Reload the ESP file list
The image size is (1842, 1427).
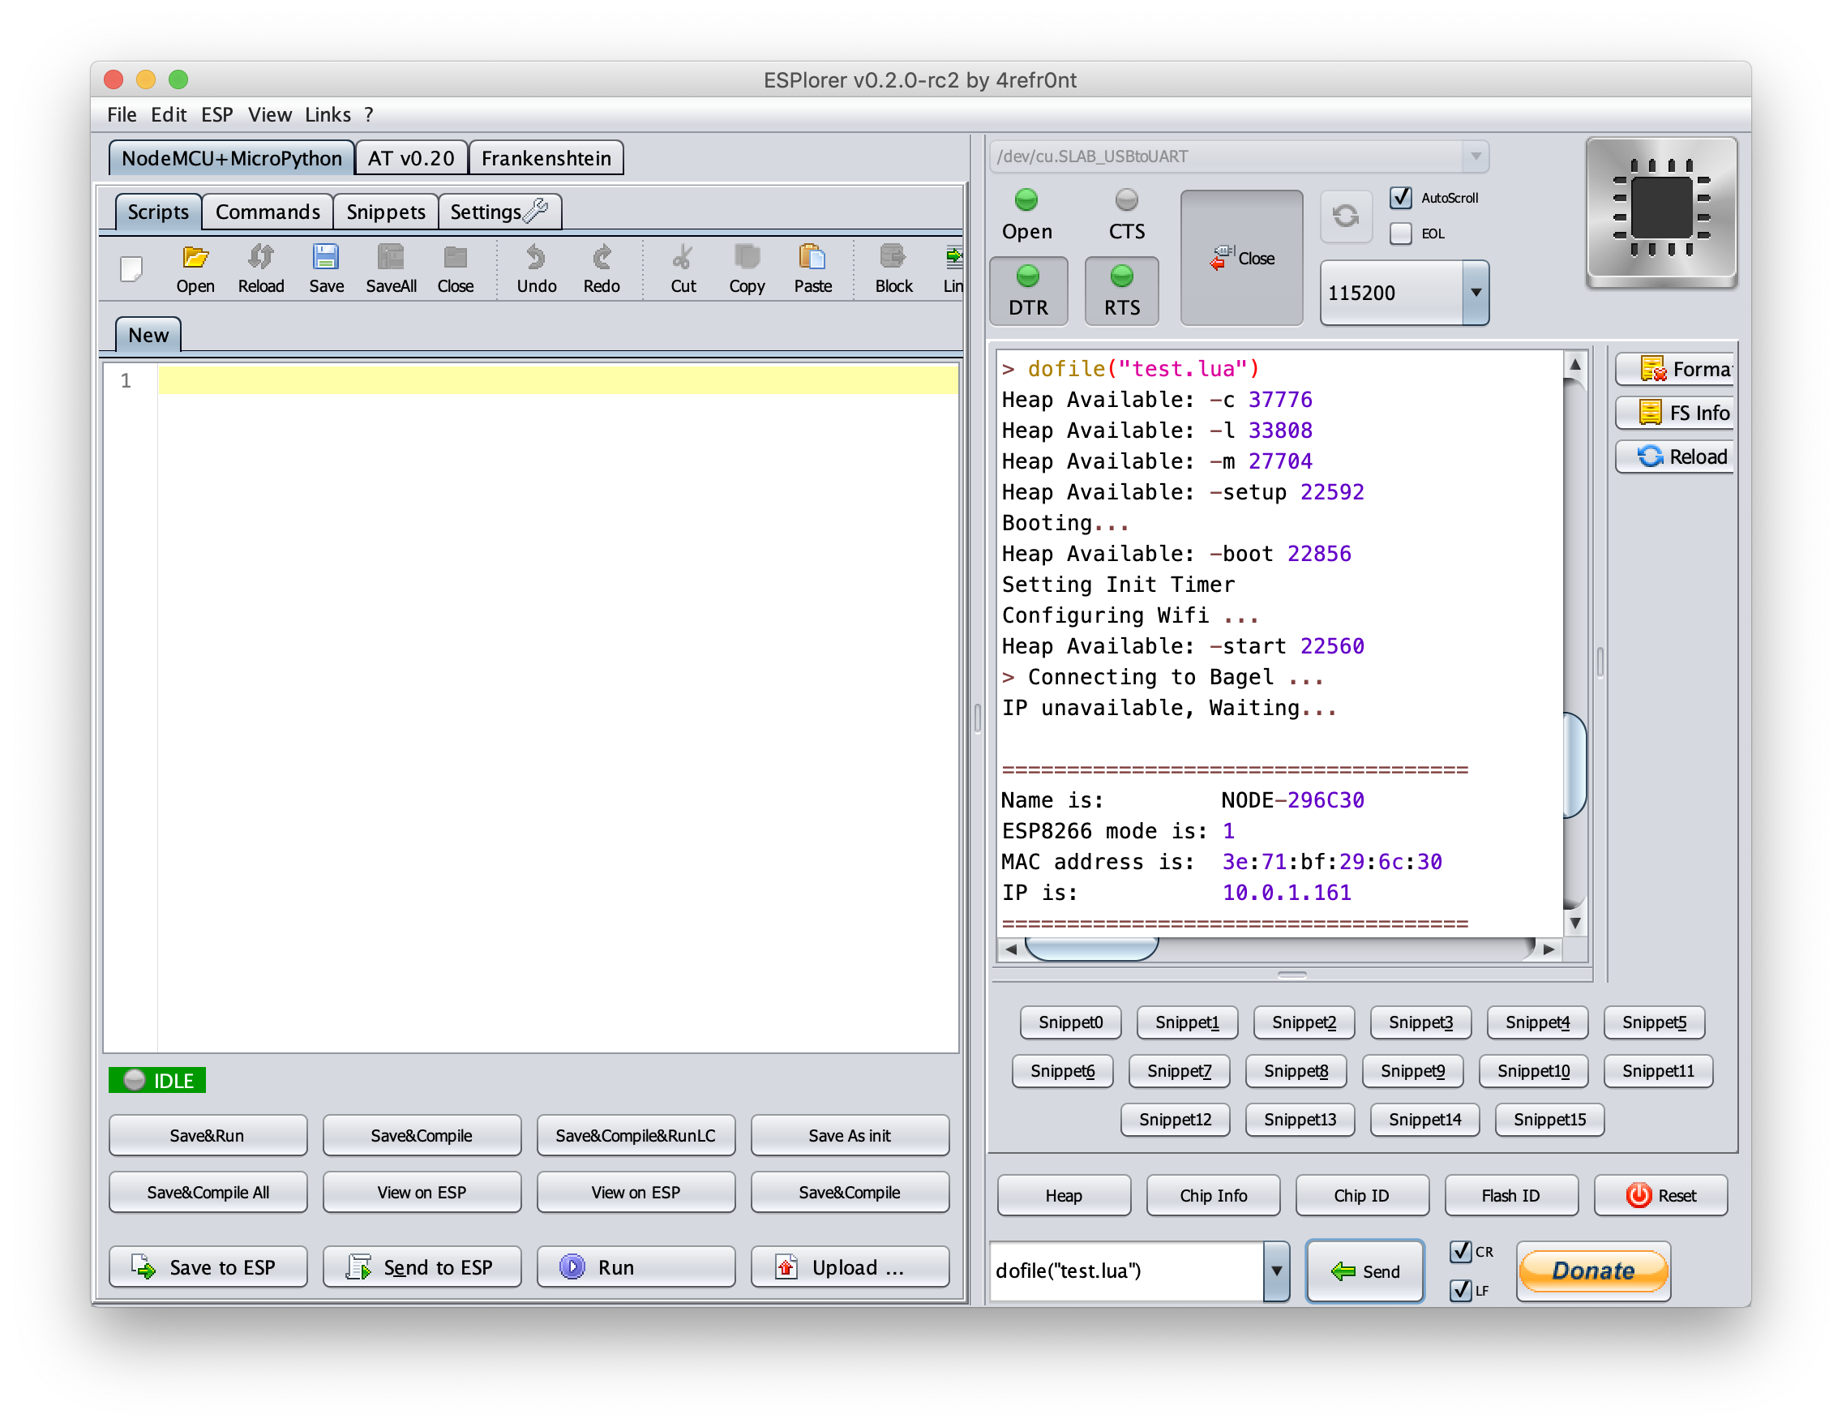(x=1675, y=457)
